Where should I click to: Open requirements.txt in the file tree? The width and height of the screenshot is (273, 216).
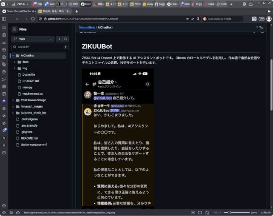[x=32, y=94]
